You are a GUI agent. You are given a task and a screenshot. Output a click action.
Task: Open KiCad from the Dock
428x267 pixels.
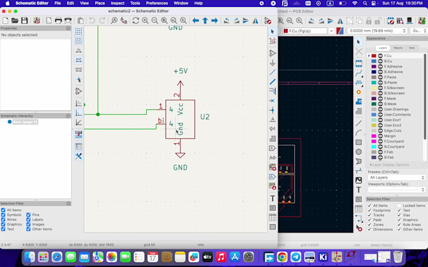323,257
